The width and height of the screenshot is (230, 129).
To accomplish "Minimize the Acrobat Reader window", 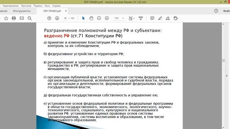I will tap(221, 2).
